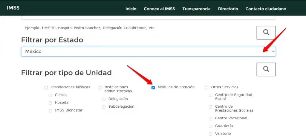Check the Clínica checkbox
Screen dimensions: 306x137
(x=50, y=95)
